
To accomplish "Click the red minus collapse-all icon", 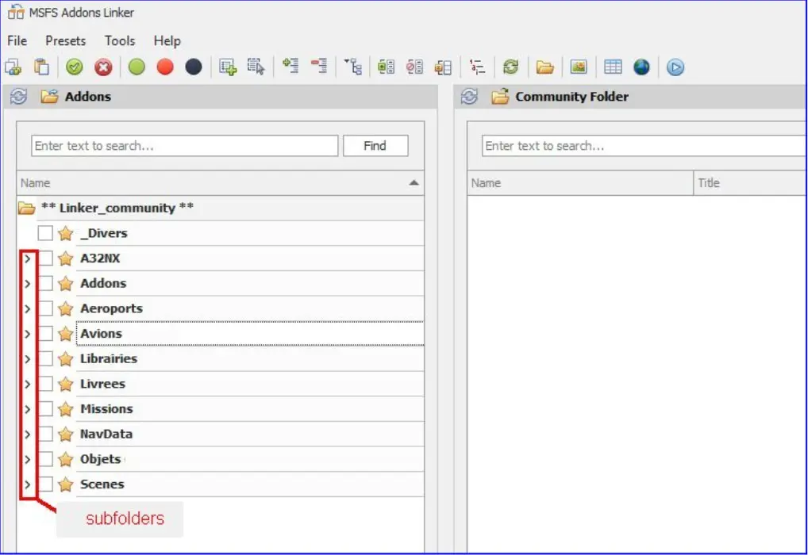I will point(319,66).
